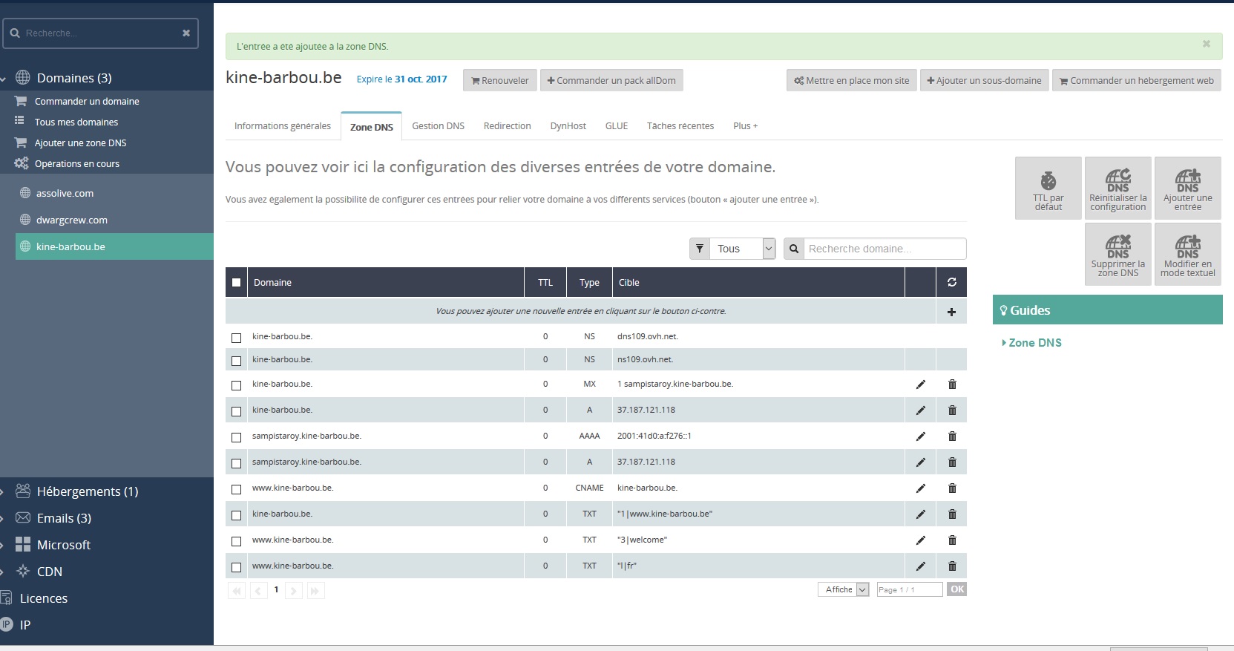
Task: Expand the Zone DNS guide
Action: 1032,343
